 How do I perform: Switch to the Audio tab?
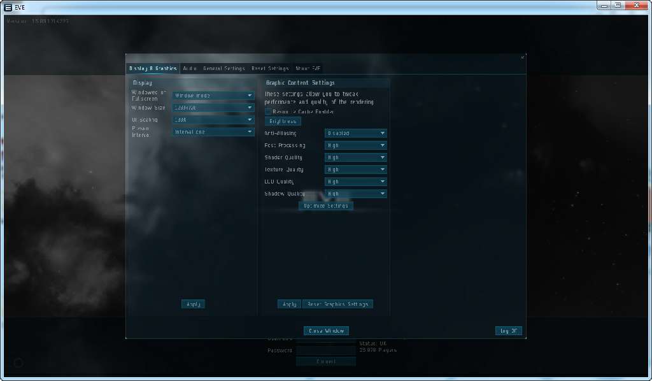click(x=190, y=68)
